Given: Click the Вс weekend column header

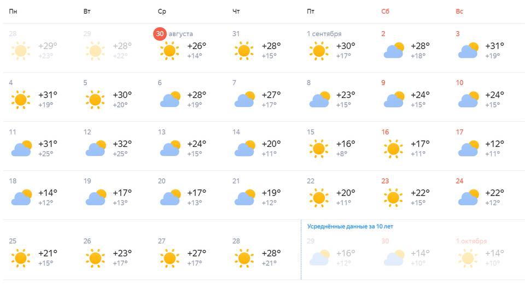Looking at the screenshot, I should [x=459, y=11].
